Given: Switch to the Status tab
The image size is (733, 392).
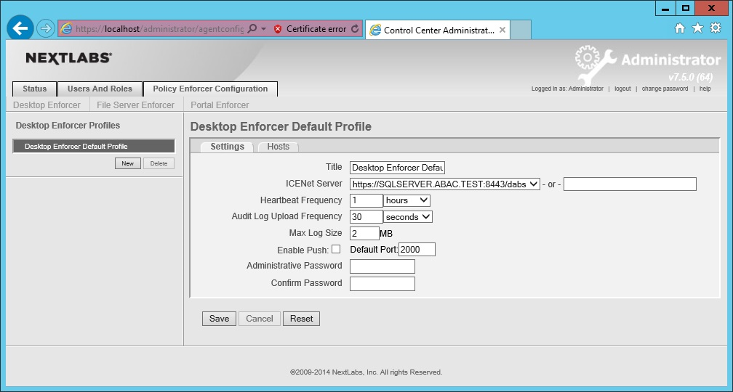Looking at the screenshot, I should [35, 89].
